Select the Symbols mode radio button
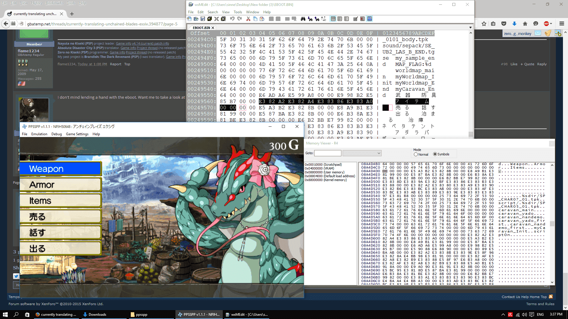The image size is (568, 319). [435, 154]
